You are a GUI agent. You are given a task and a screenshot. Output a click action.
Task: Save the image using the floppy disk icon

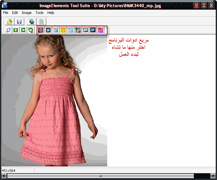coord(19,22)
